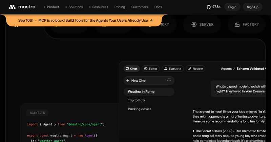Image resolution: width=271 pixels, height=142 pixels.
Task: Click the Sign Up button
Action: click(252, 7)
